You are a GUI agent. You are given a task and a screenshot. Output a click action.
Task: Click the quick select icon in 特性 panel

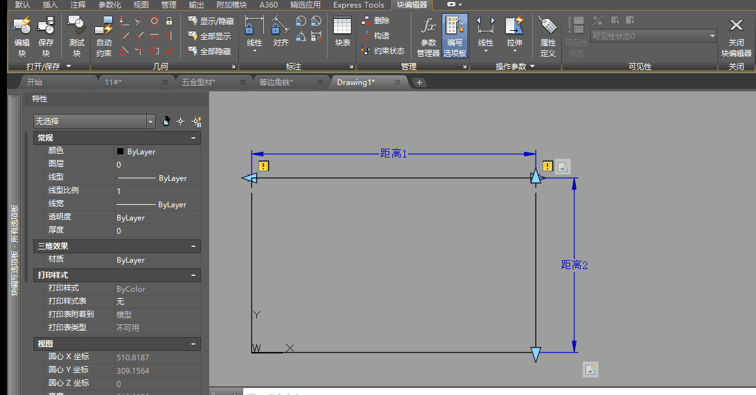pos(197,122)
